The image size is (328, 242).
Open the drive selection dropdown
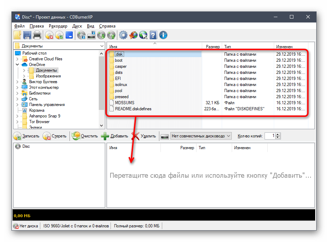229,136
